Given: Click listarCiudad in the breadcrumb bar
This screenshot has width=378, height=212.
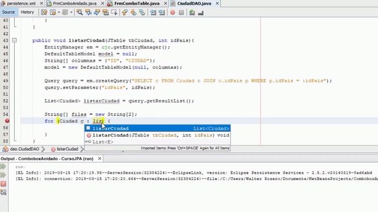Looking at the screenshot, I should coord(67,149).
